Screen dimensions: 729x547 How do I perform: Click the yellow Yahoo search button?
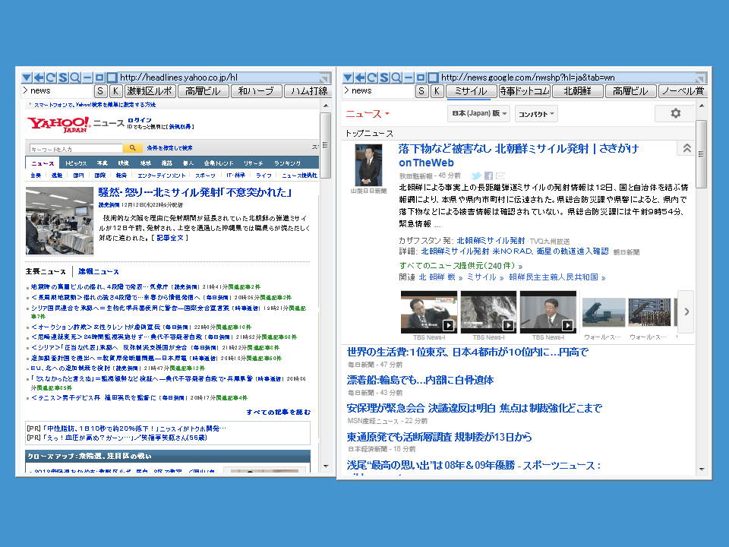[x=132, y=148]
